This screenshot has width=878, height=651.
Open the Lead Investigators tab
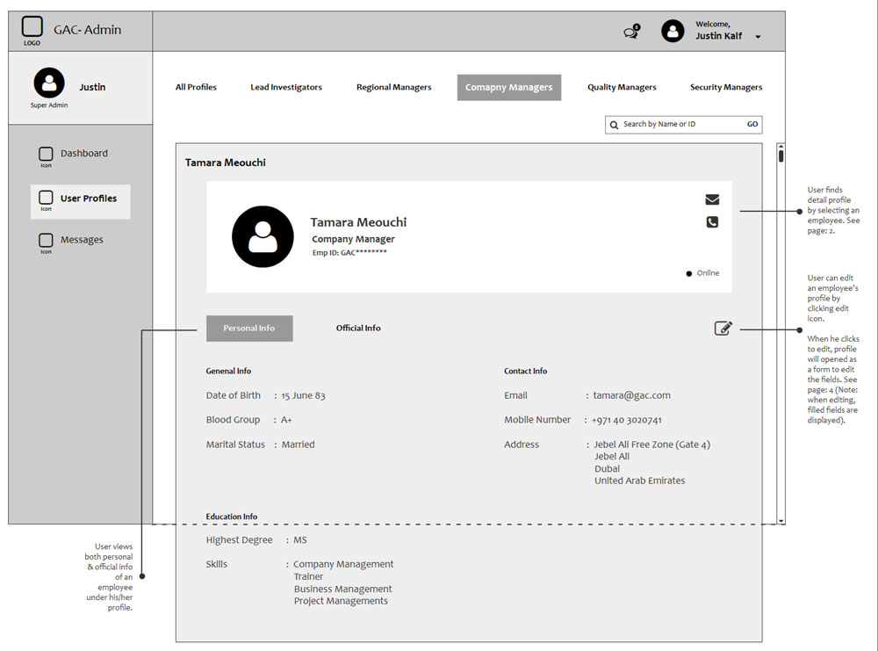[286, 88]
